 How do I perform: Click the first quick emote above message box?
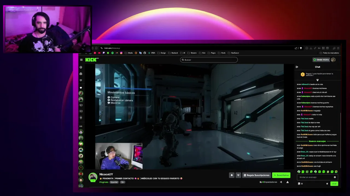[x=299, y=172]
